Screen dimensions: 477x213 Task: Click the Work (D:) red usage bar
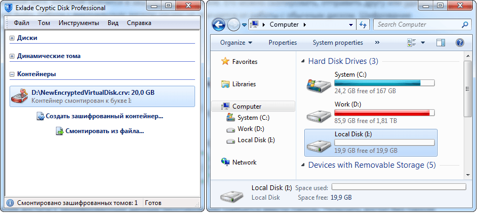[x=384, y=113]
